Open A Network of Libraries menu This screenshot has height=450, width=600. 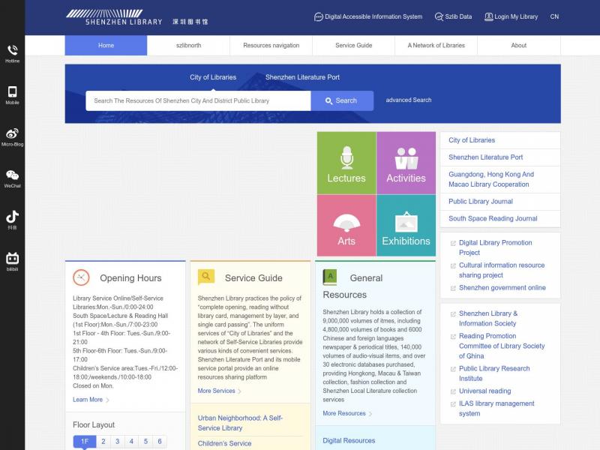[436, 46]
